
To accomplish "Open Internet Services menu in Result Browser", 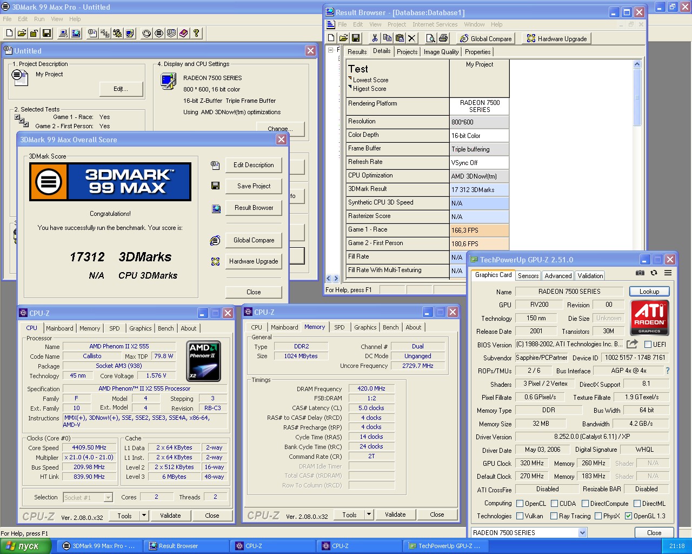I will coord(435,24).
